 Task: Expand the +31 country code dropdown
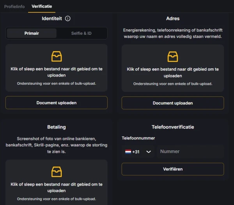click(148, 152)
